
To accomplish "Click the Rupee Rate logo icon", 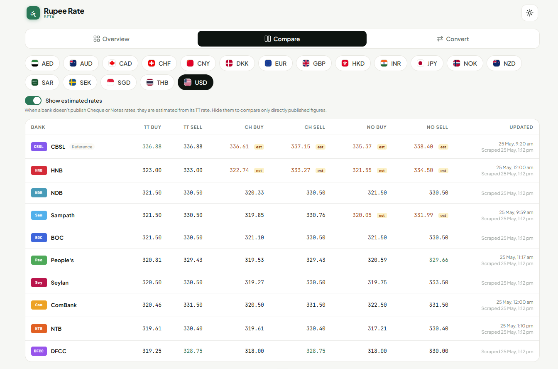I will tap(33, 13).
